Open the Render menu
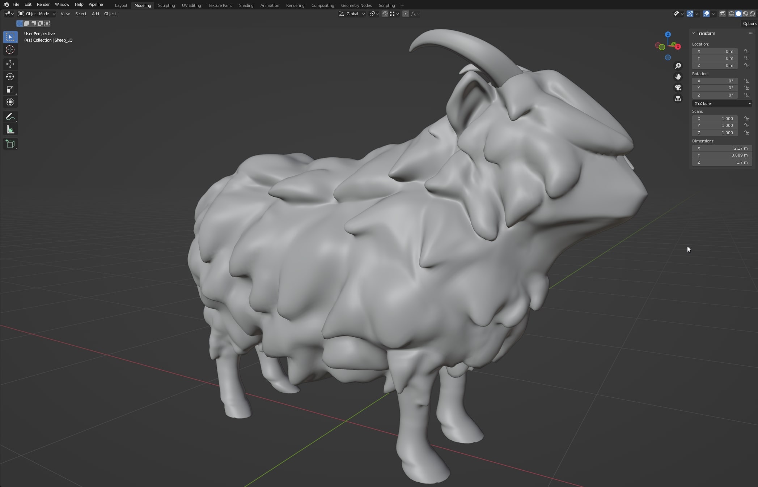Viewport: 758px width, 487px height. (x=43, y=4)
